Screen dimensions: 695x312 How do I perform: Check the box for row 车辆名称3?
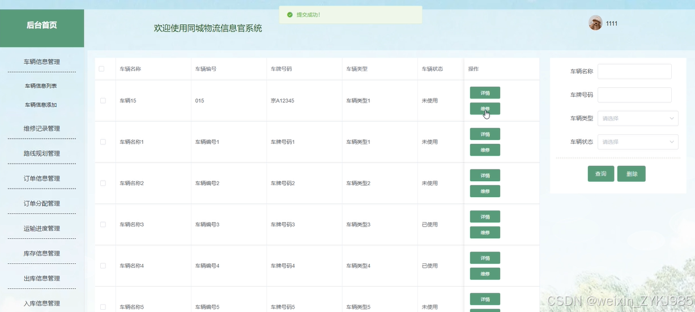103,225
